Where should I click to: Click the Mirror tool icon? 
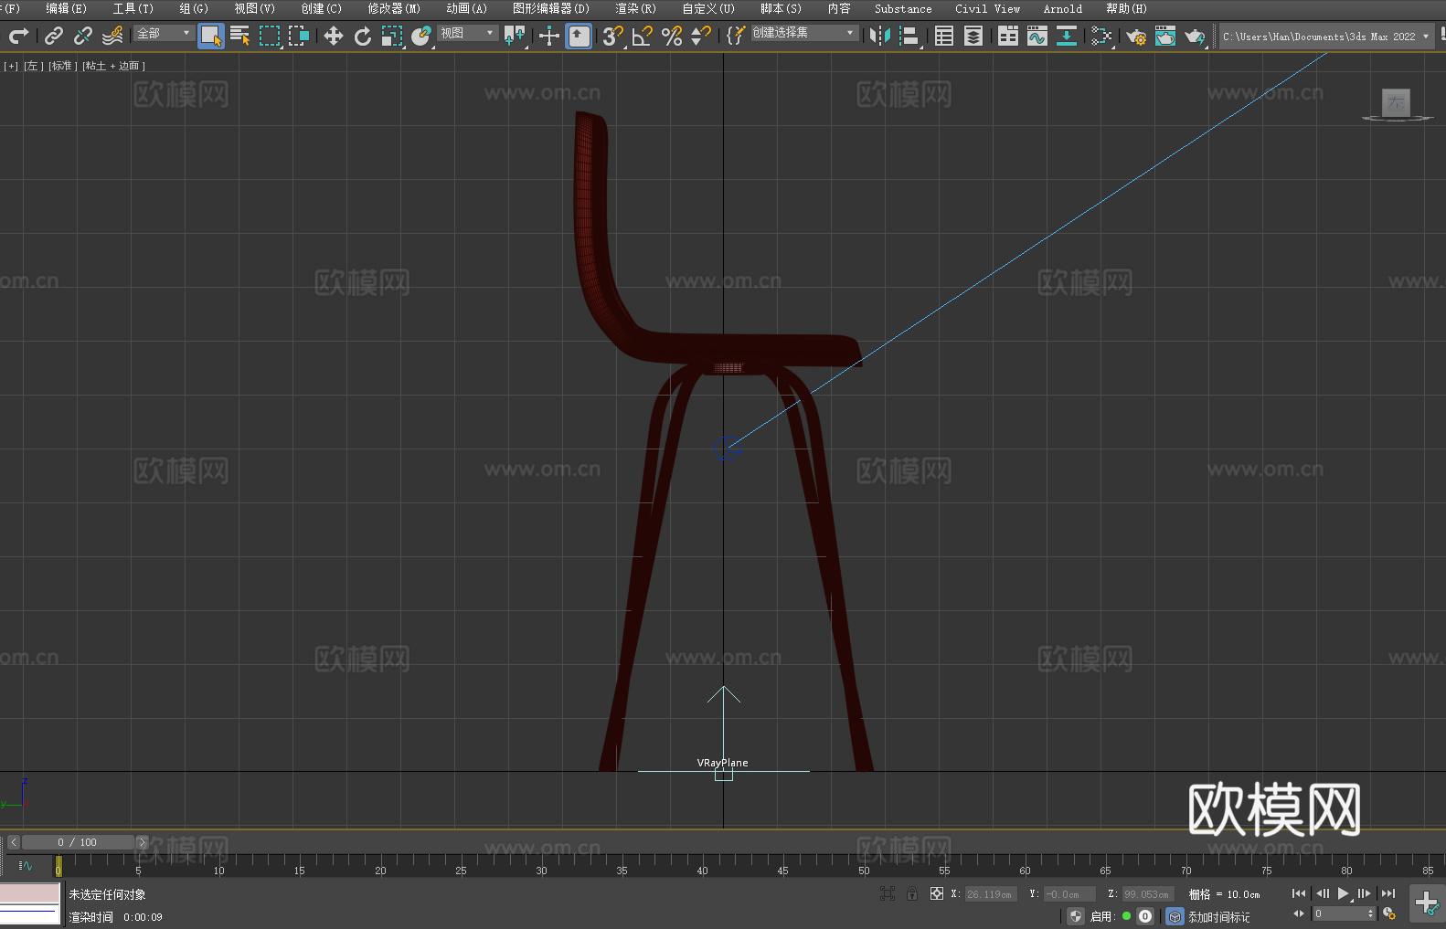880,36
